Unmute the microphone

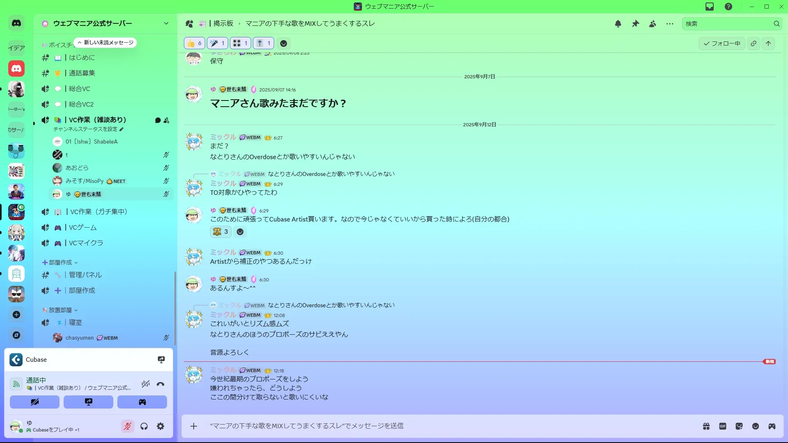coord(128,426)
